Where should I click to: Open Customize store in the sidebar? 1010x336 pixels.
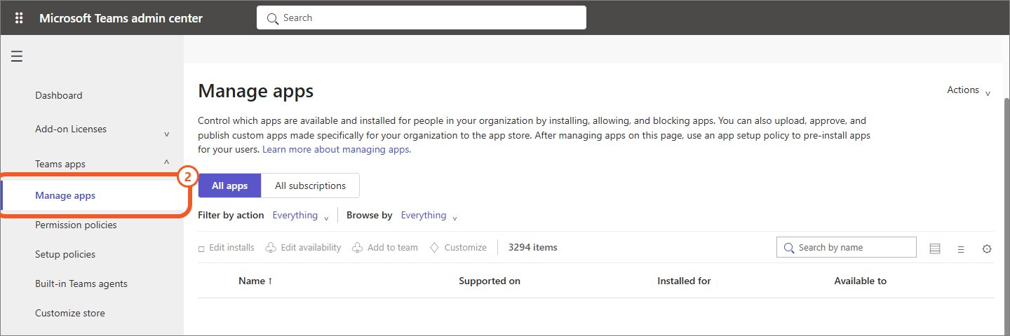[70, 314]
